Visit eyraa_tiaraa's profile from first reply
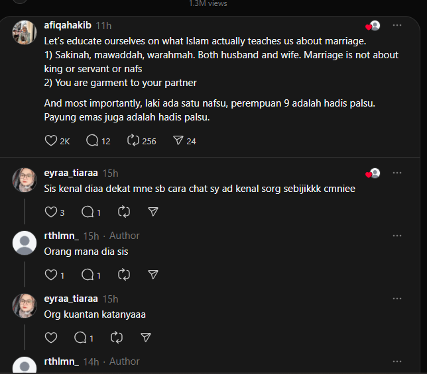This screenshot has width=427, height=374. pos(71,173)
